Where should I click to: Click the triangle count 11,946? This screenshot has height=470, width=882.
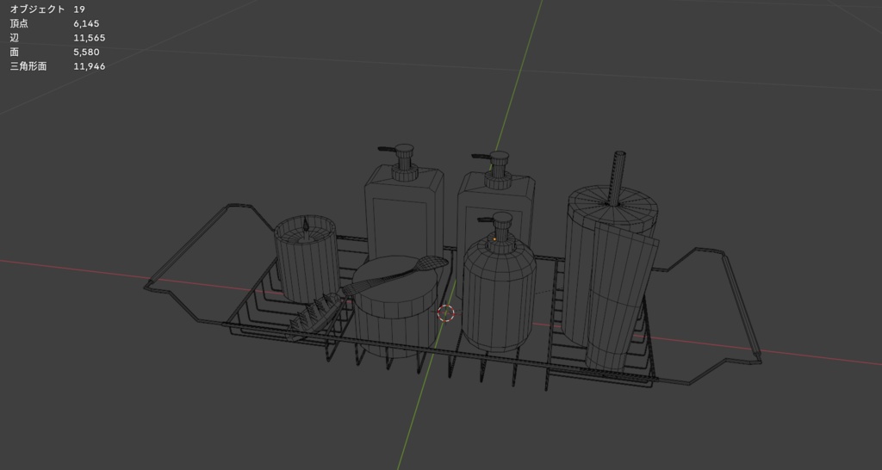click(89, 65)
